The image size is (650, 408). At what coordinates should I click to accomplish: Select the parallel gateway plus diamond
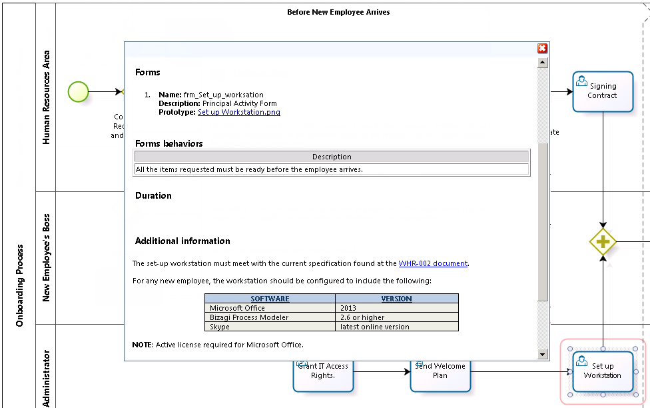pos(603,241)
